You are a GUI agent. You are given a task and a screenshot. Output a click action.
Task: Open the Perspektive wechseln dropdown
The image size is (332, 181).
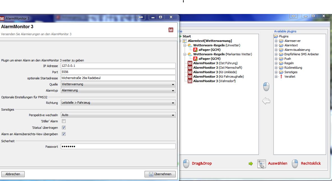coord(118,115)
